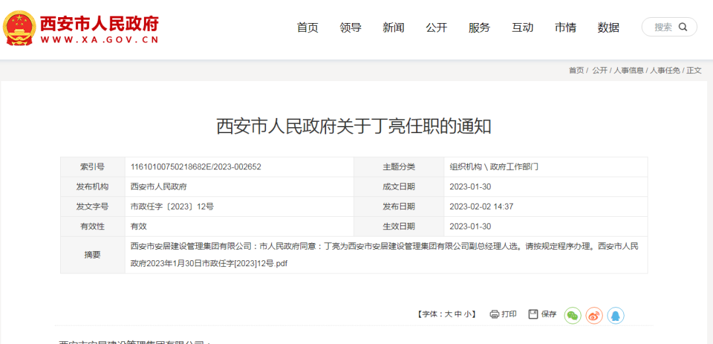Screen dimensions: 713x344
Task: Share via red Weibo icon
Action: 594,316
